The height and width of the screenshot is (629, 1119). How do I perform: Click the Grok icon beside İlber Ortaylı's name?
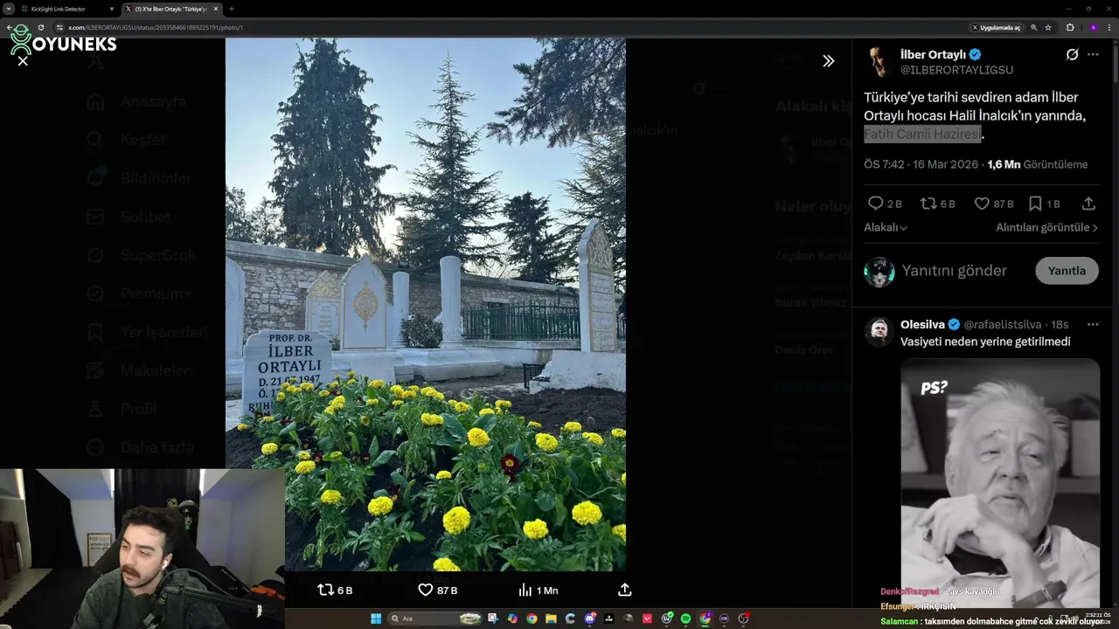point(1072,54)
